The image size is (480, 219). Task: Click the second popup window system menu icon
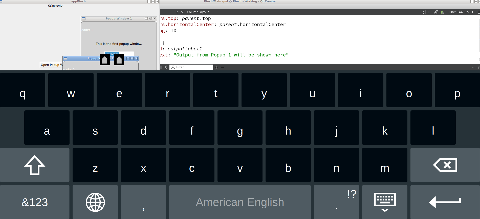66,58
